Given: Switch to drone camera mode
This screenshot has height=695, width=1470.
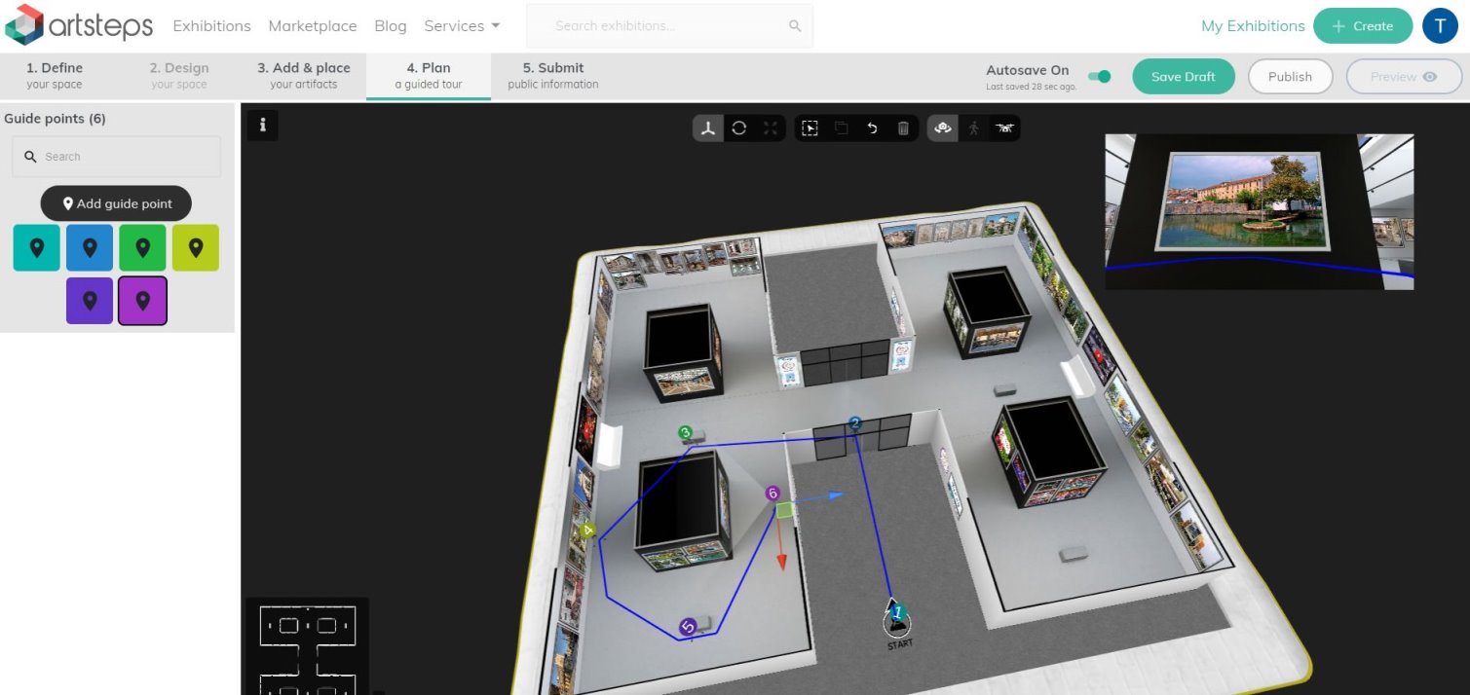Looking at the screenshot, I should pyautogui.click(x=1004, y=128).
